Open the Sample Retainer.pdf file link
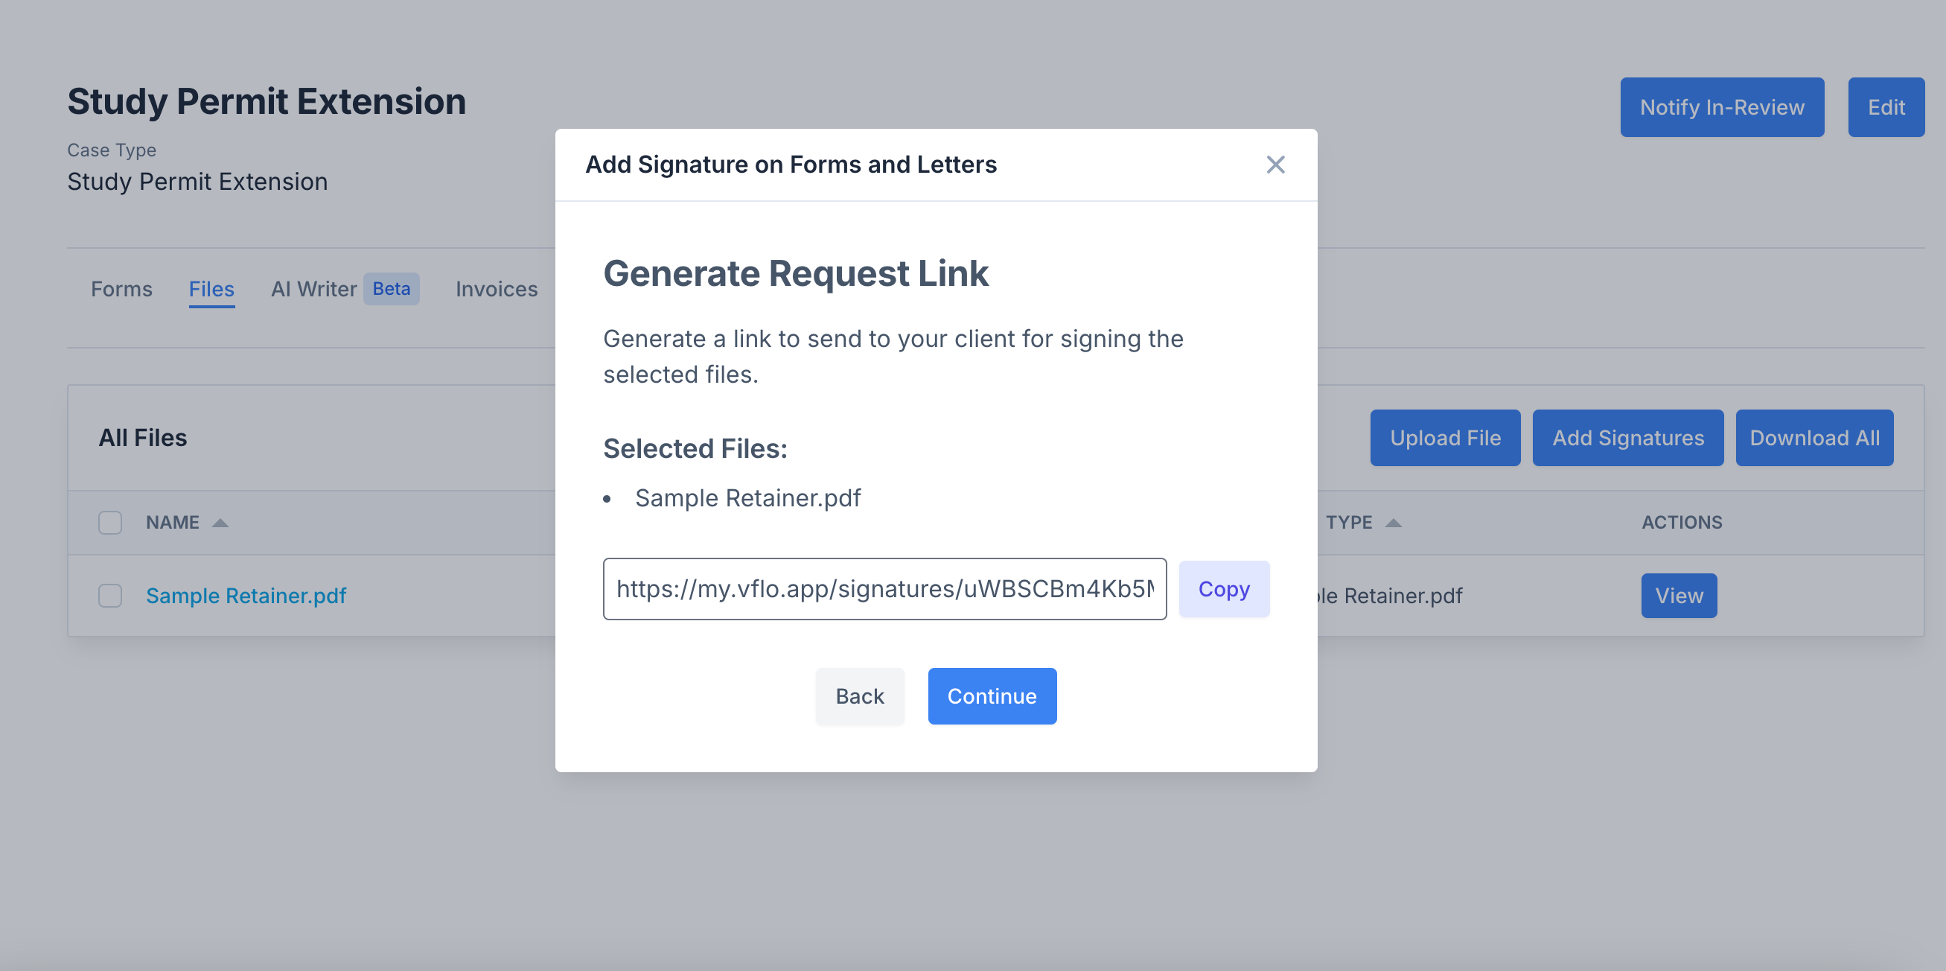This screenshot has height=971, width=1946. (x=246, y=596)
